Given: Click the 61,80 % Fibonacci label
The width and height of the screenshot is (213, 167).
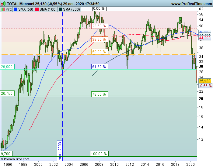Looking at the screenshot, I should [x=100, y=66].
